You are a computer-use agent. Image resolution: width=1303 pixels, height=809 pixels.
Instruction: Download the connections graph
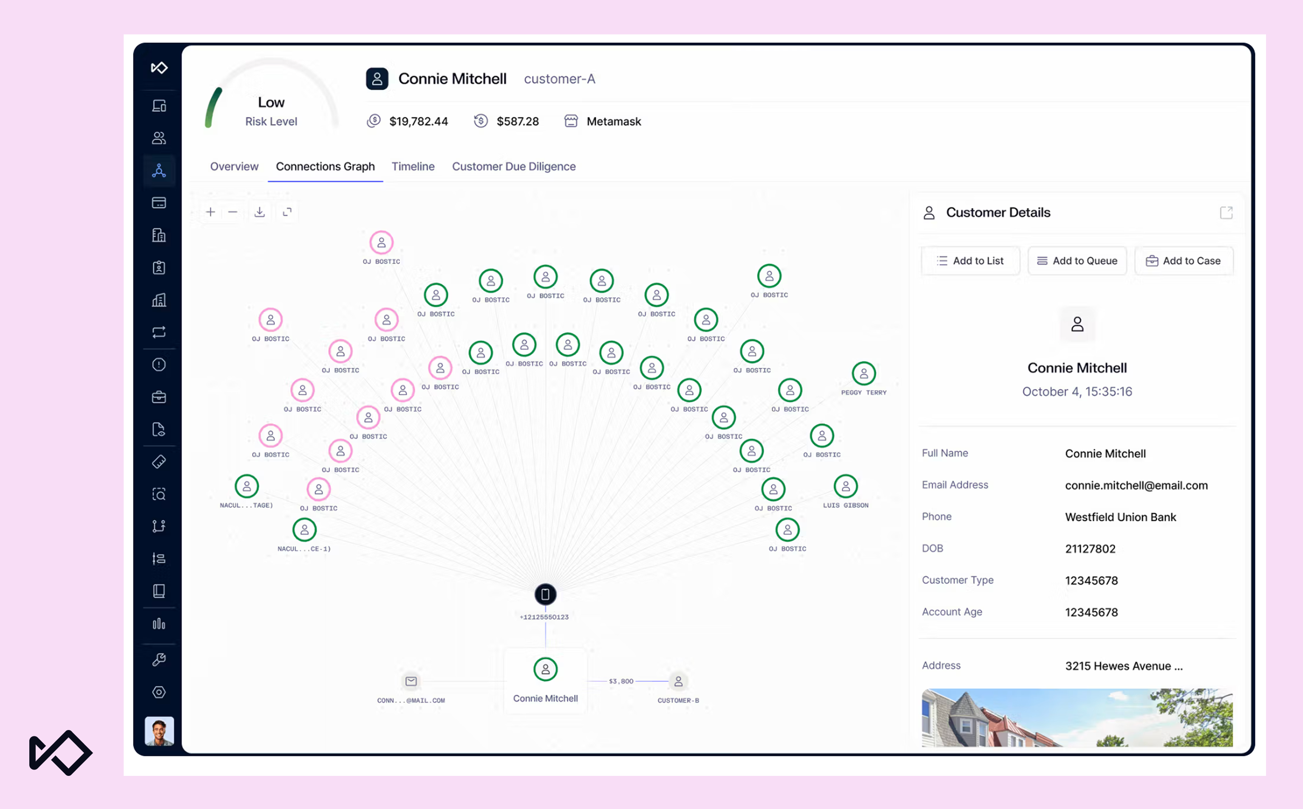click(260, 212)
